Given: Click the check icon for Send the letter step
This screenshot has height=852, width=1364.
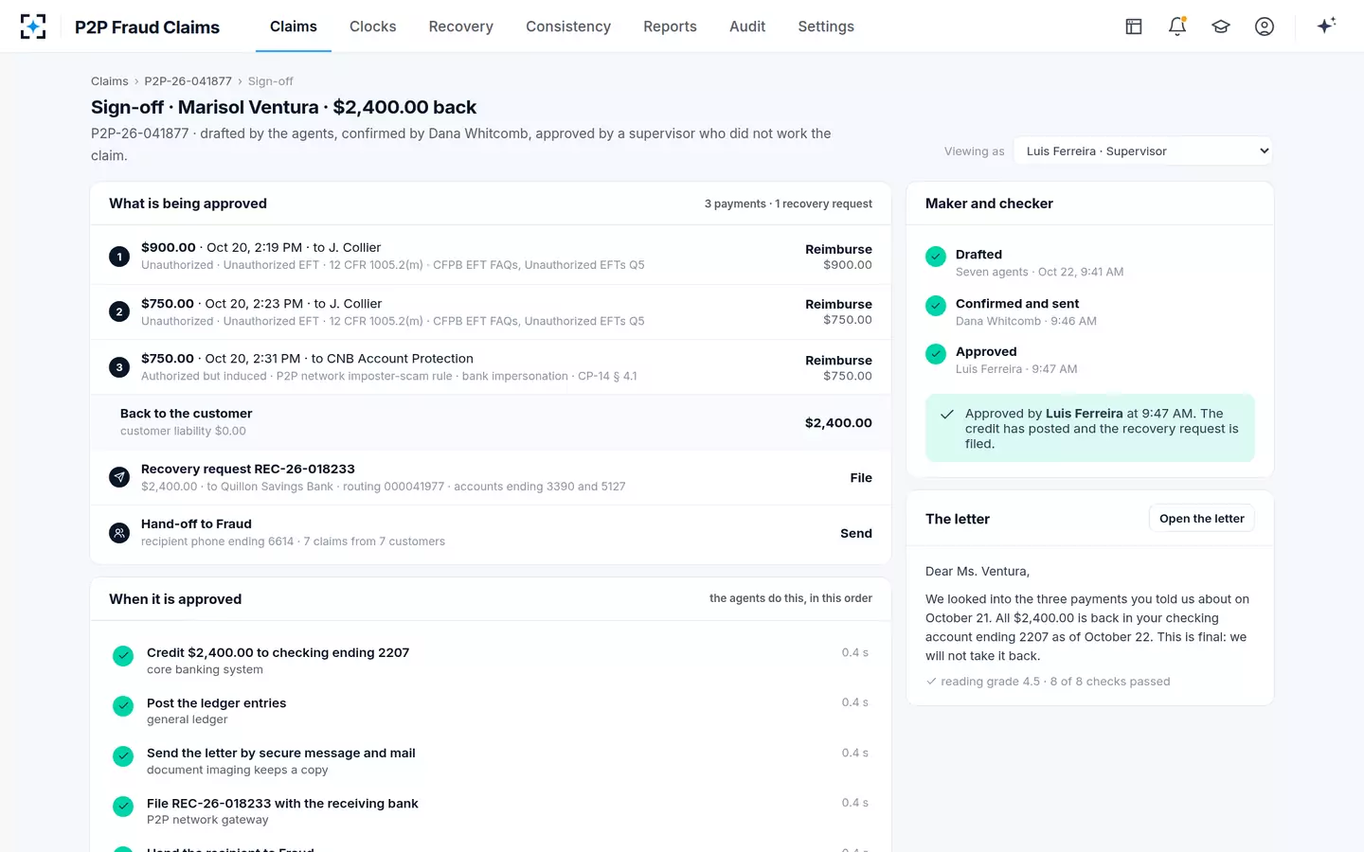Looking at the screenshot, I should [x=123, y=755].
